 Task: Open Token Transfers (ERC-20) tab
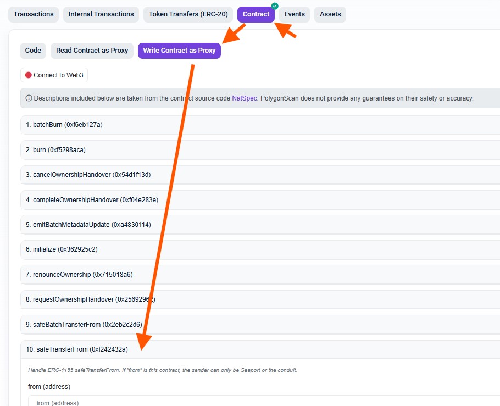point(188,14)
